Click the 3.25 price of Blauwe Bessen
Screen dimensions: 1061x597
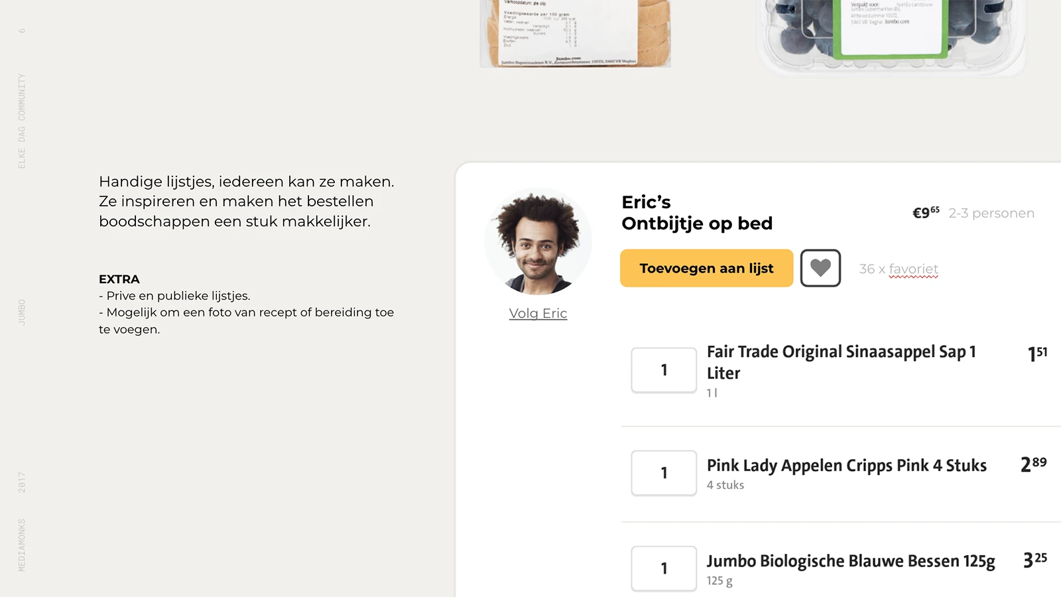point(1035,560)
